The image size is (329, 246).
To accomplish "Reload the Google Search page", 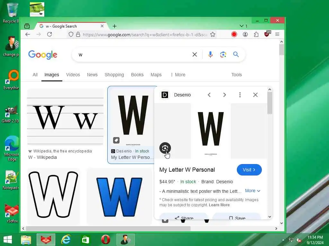I will click(x=49, y=34).
